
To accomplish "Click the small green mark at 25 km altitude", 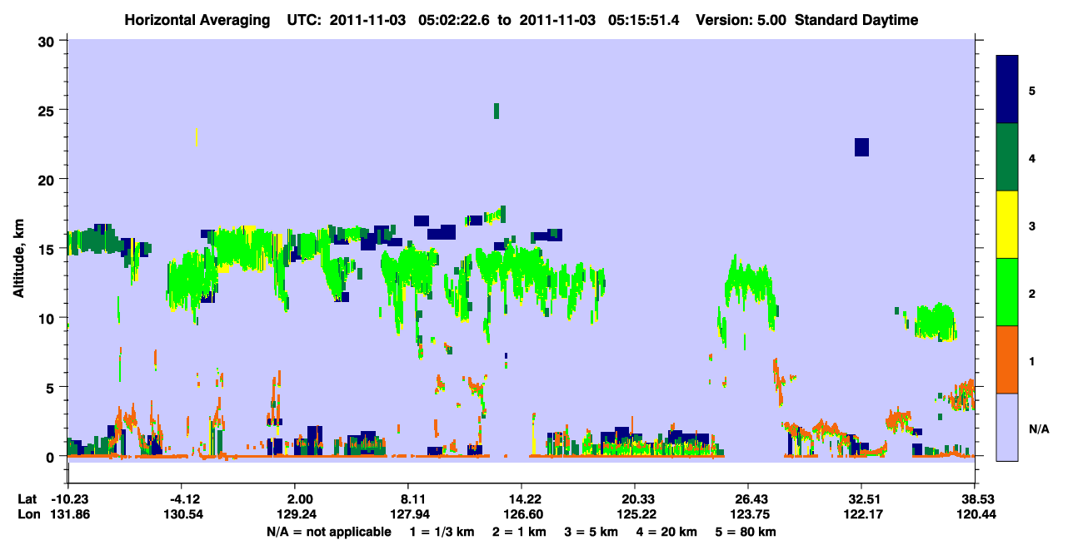I will click(x=497, y=111).
